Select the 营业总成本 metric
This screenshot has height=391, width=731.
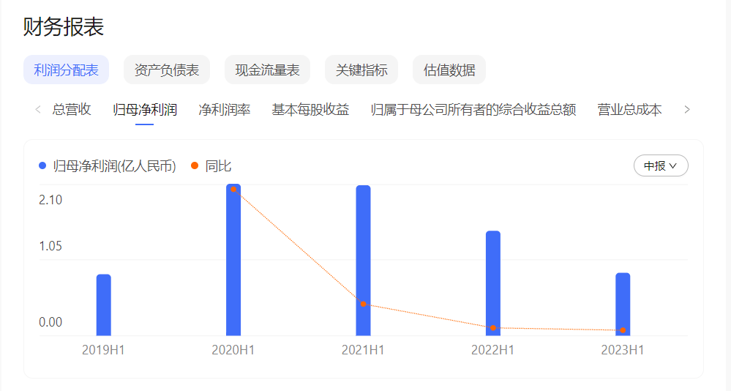point(629,110)
